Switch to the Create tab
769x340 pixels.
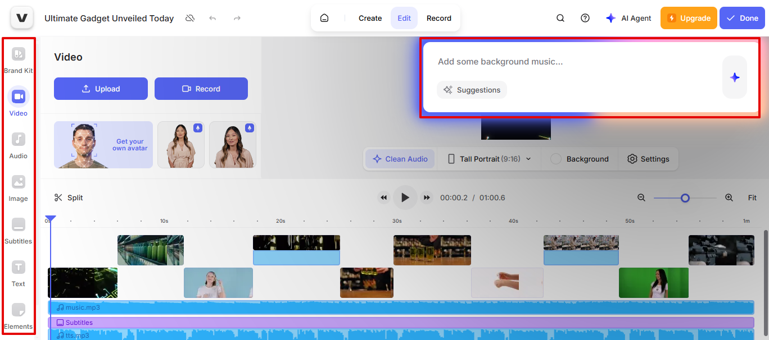tap(369, 18)
